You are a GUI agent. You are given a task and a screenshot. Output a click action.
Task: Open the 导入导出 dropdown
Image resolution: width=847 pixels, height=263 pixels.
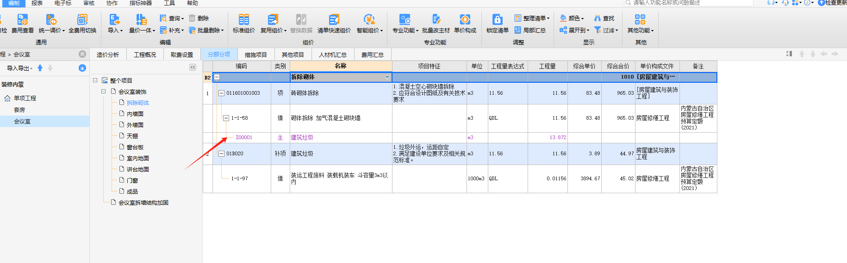(19, 68)
